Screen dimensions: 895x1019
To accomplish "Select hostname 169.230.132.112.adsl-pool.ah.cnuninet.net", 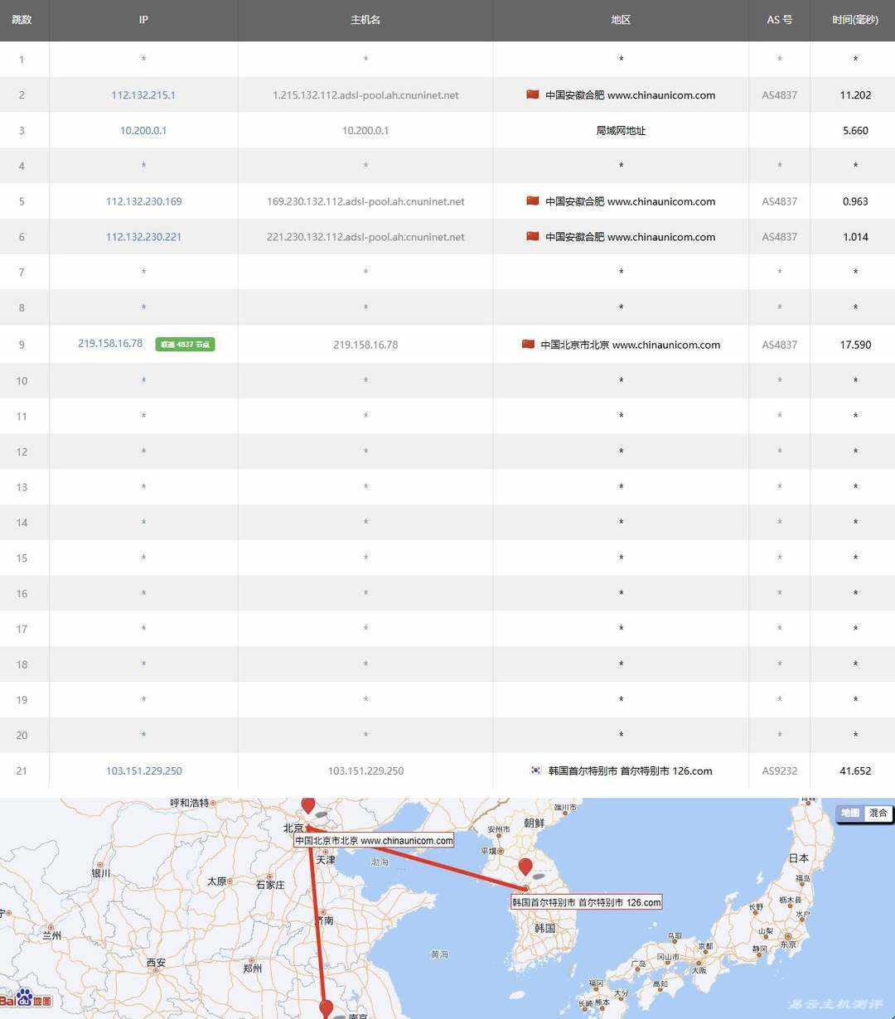I will click(365, 201).
